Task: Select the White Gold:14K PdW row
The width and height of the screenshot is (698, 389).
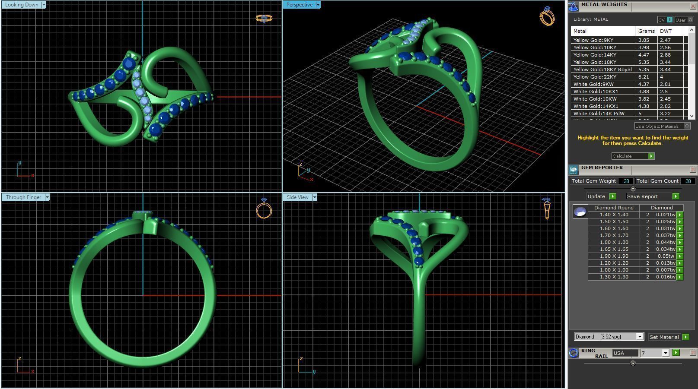Action: point(629,114)
